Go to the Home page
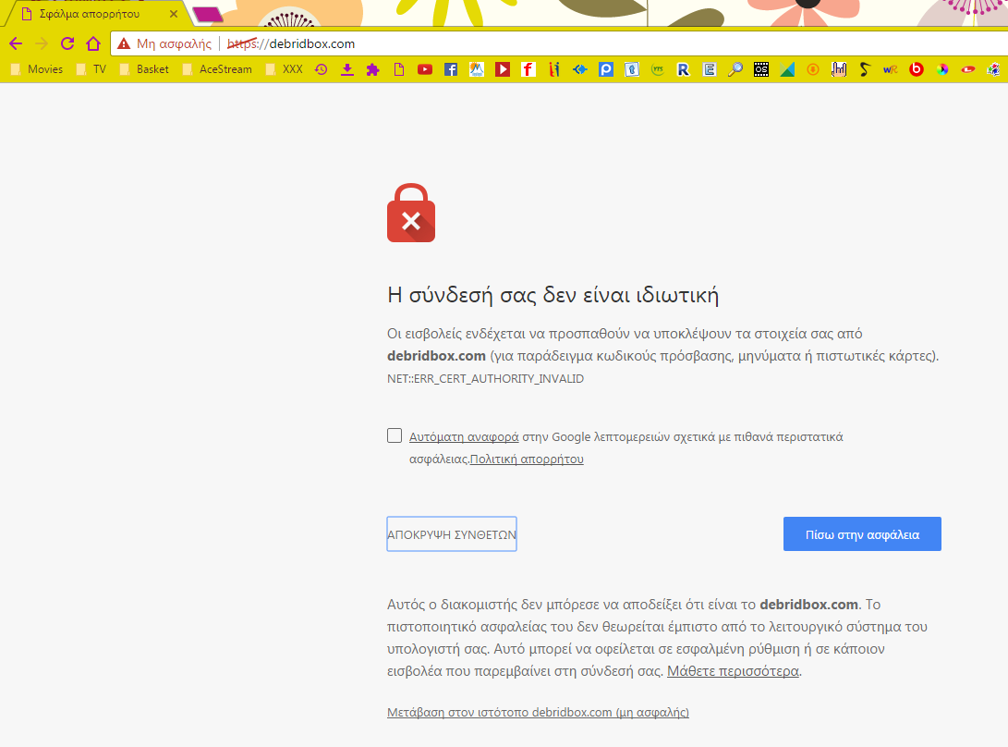The width and height of the screenshot is (1008, 747). tap(93, 43)
